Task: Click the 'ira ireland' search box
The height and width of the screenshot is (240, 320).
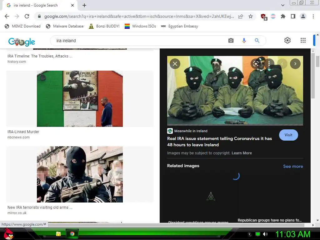Action: 139,41
